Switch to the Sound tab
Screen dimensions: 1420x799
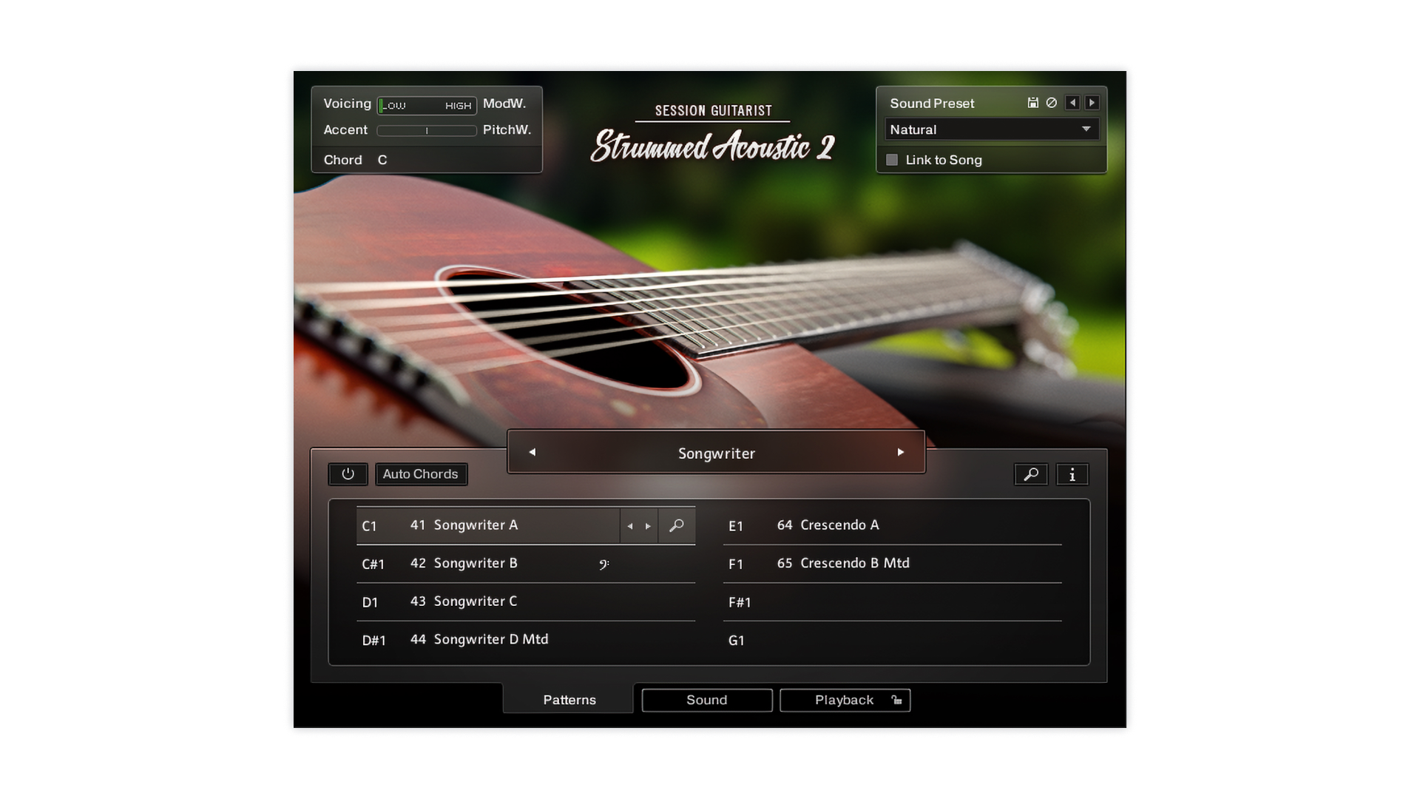(706, 700)
